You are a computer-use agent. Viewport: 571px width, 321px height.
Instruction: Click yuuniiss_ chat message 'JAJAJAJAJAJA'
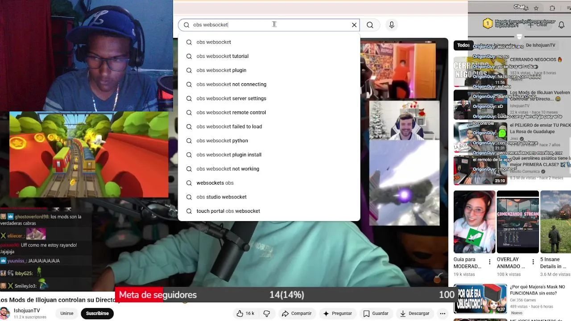click(x=30, y=261)
